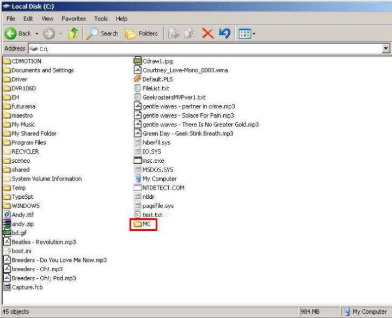Screen dimensions: 392x318
Task: Select the maestro folder
Action: (x=18, y=115)
